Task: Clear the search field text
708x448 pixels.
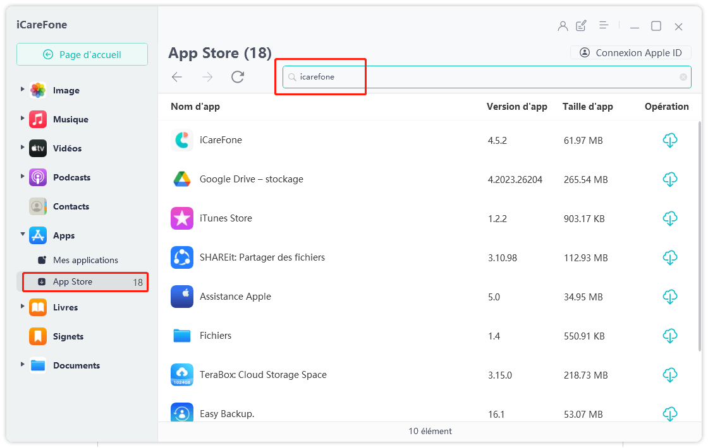Action: [683, 77]
